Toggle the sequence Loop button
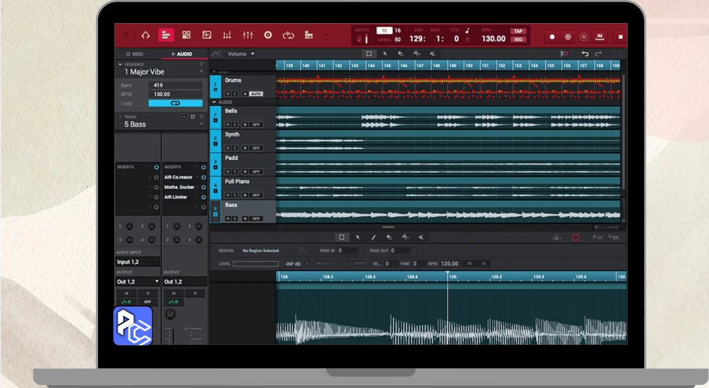The width and height of the screenshot is (709, 388). (x=175, y=103)
